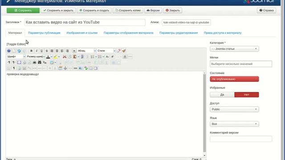Click the Комментарий версии field
The width and height of the screenshot is (285, 160).
(241, 139)
